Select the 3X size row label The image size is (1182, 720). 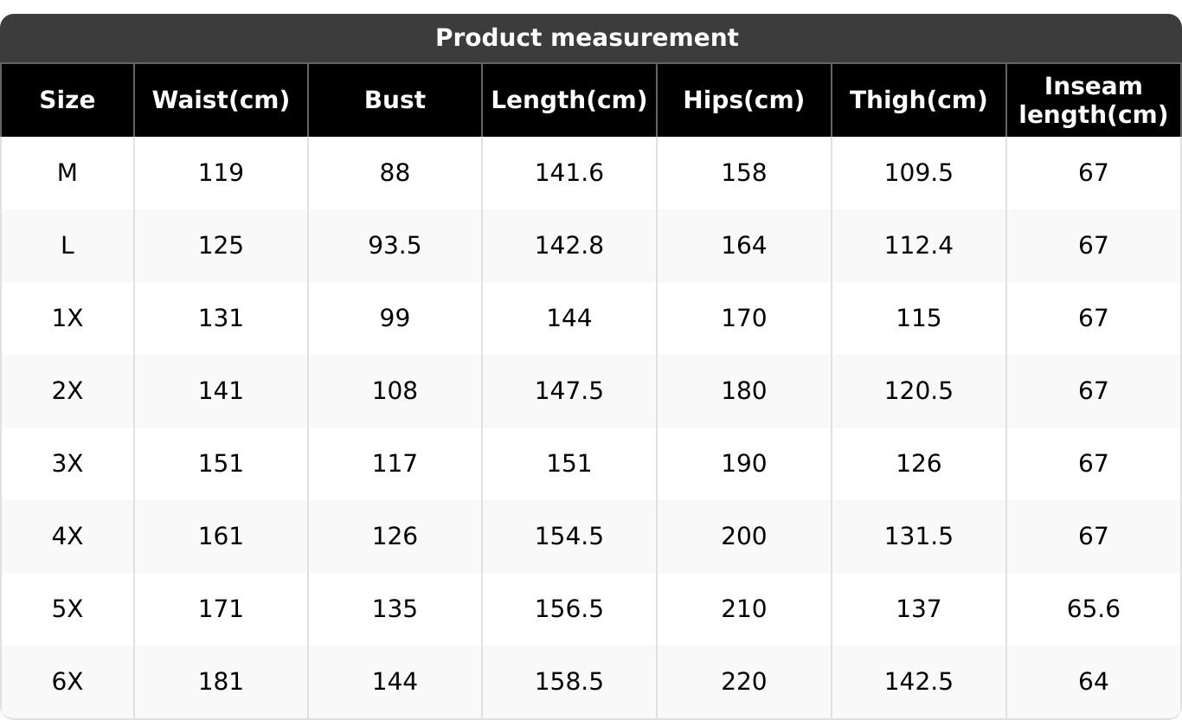67,464
